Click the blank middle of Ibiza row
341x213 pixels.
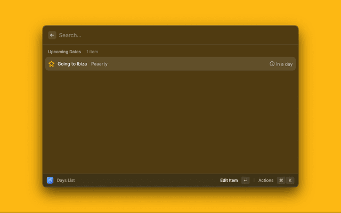click(186, 64)
